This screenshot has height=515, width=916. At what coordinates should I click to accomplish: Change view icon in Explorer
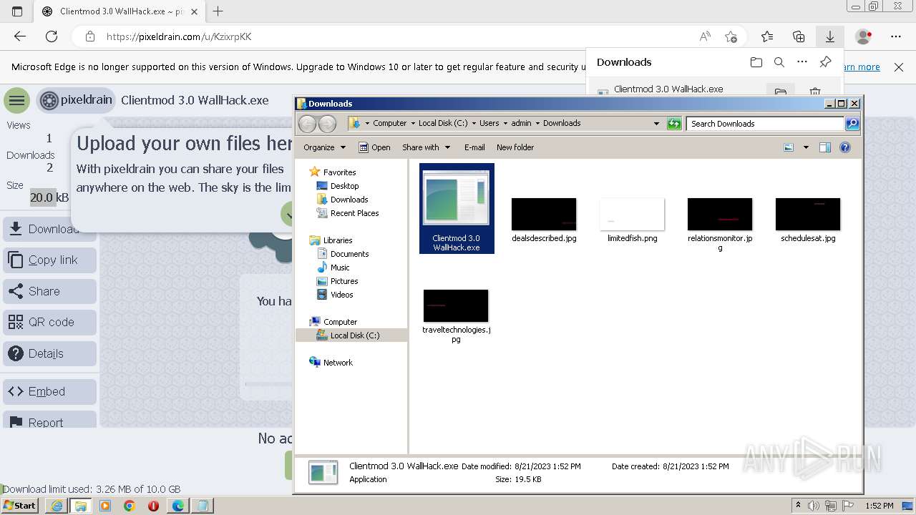point(789,147)
